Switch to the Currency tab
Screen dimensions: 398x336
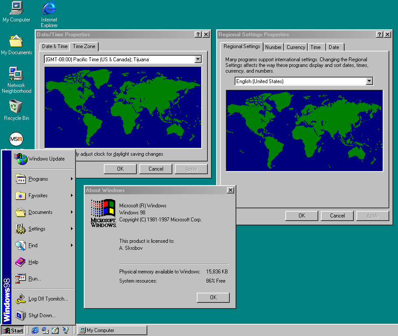click(296, 47)
